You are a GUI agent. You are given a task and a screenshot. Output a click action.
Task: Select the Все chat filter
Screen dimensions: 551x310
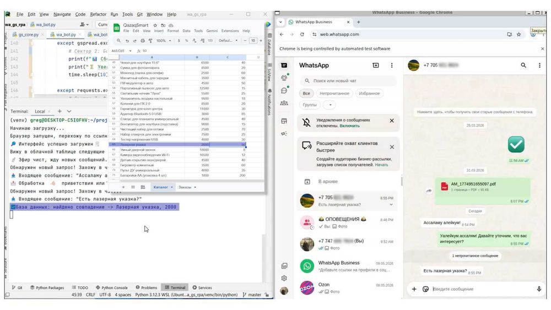[306, 94]
